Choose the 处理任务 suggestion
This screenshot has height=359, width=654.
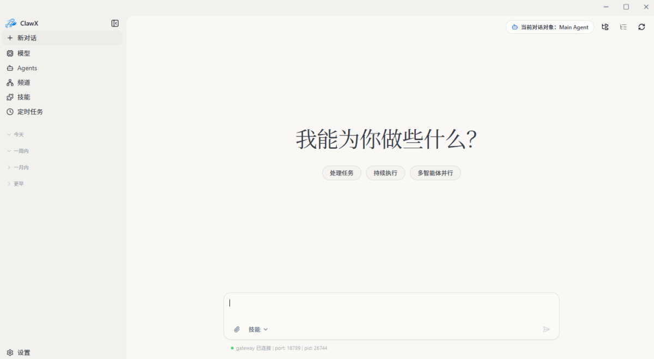(x=342, y=173)
